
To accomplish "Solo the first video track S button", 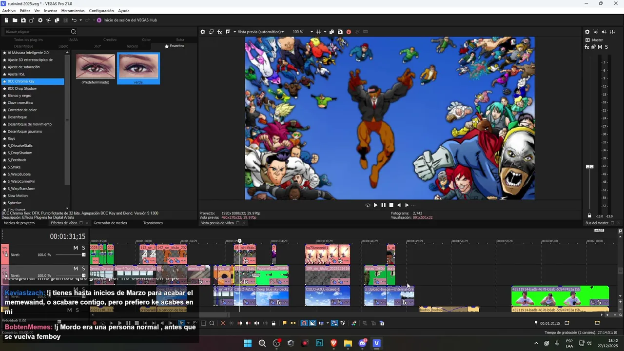I will [83, 248].
